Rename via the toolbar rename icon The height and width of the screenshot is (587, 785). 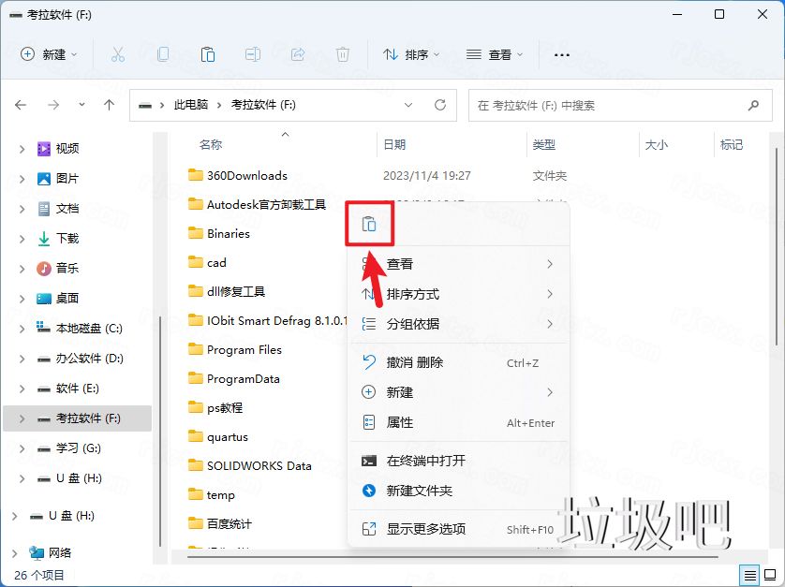(253, 54)
